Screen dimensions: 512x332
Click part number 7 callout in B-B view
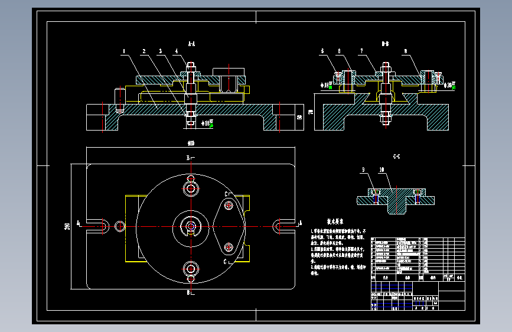tap(361, 51)
